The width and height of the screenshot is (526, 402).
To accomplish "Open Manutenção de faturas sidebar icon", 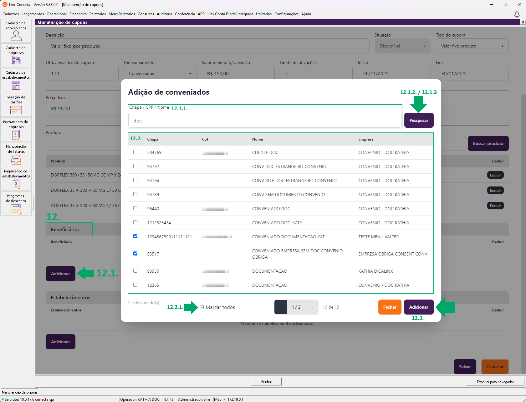I will (x=16, y=154).
